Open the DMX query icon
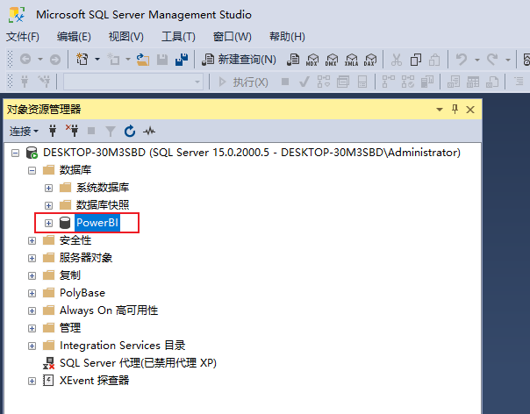Image resolution: width=530 pixels, height=414 pixels. coord(332,60)
